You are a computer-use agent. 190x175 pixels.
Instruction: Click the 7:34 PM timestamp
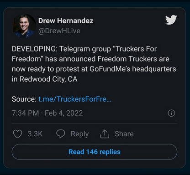tap(25, 113)
